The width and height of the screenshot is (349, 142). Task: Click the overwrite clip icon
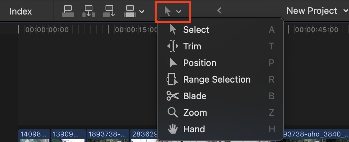(130, 11)
